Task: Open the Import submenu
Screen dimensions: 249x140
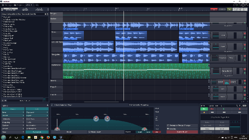Action: [13, 115]
